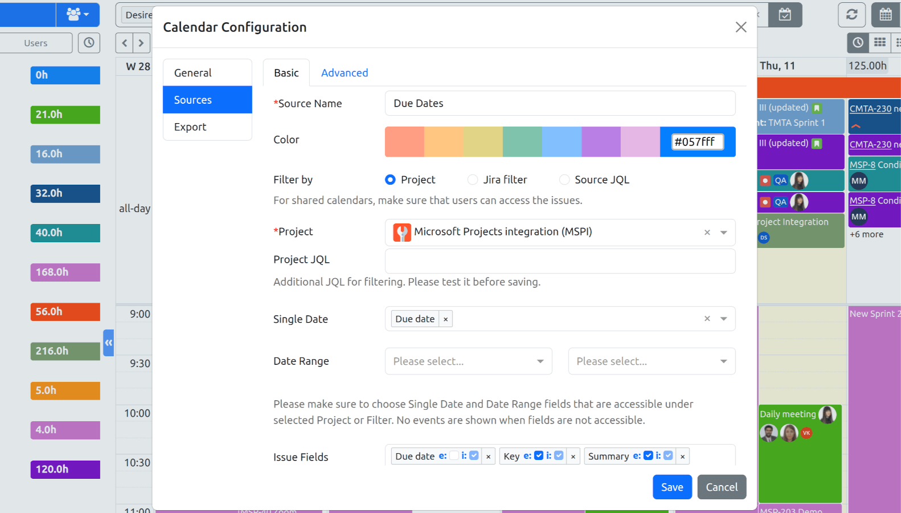Switch to the Advanced tab
This screenshot has width=901, height=513.
[x=345, y=73]
